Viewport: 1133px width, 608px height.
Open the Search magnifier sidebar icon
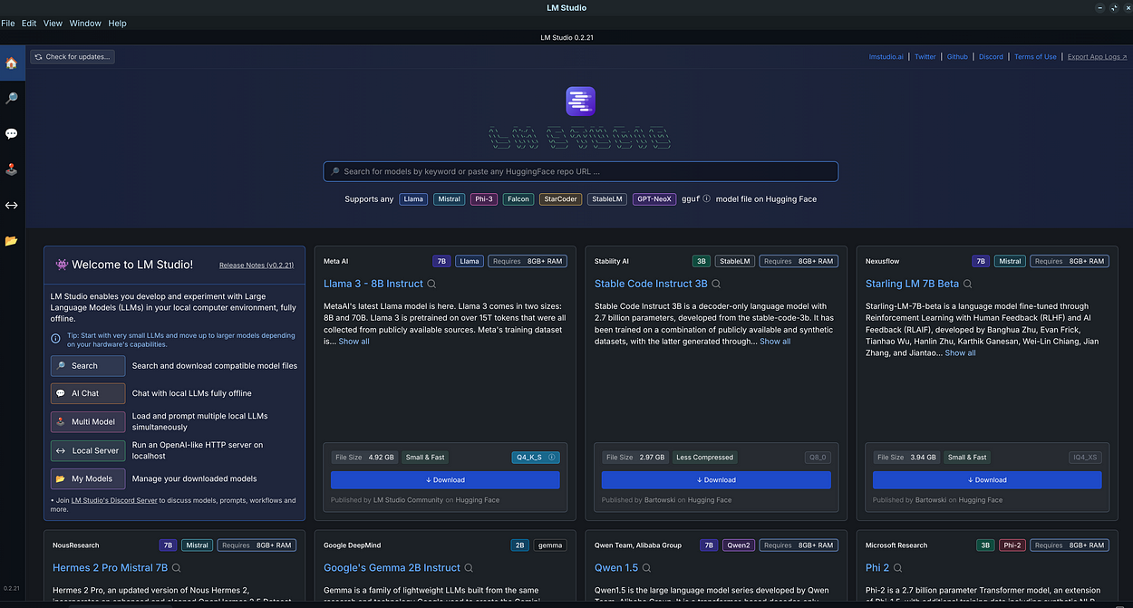11,98
